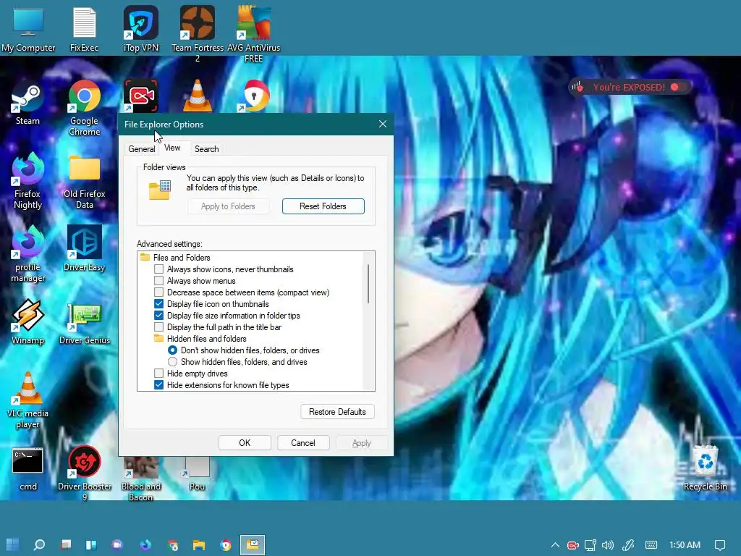This screenshot has height=556, width=741.
Task: Click the volume speaker tray icon
Action: [x=608, y=545]
